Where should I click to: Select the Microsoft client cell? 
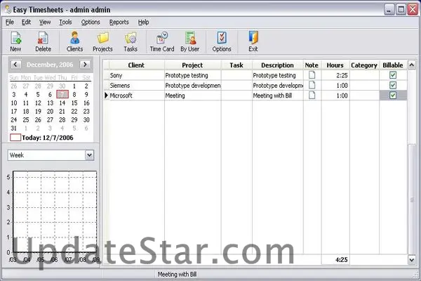coord(137,96)
